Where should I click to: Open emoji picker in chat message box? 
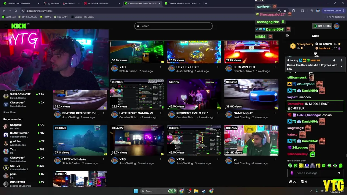[x=339, y=173]
